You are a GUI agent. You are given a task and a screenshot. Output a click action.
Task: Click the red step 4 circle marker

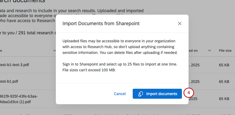(x=189, y=93)
